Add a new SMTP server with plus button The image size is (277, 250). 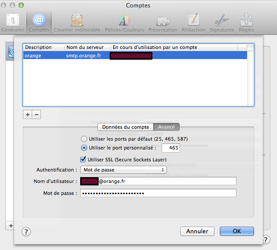tap(28, 115)
